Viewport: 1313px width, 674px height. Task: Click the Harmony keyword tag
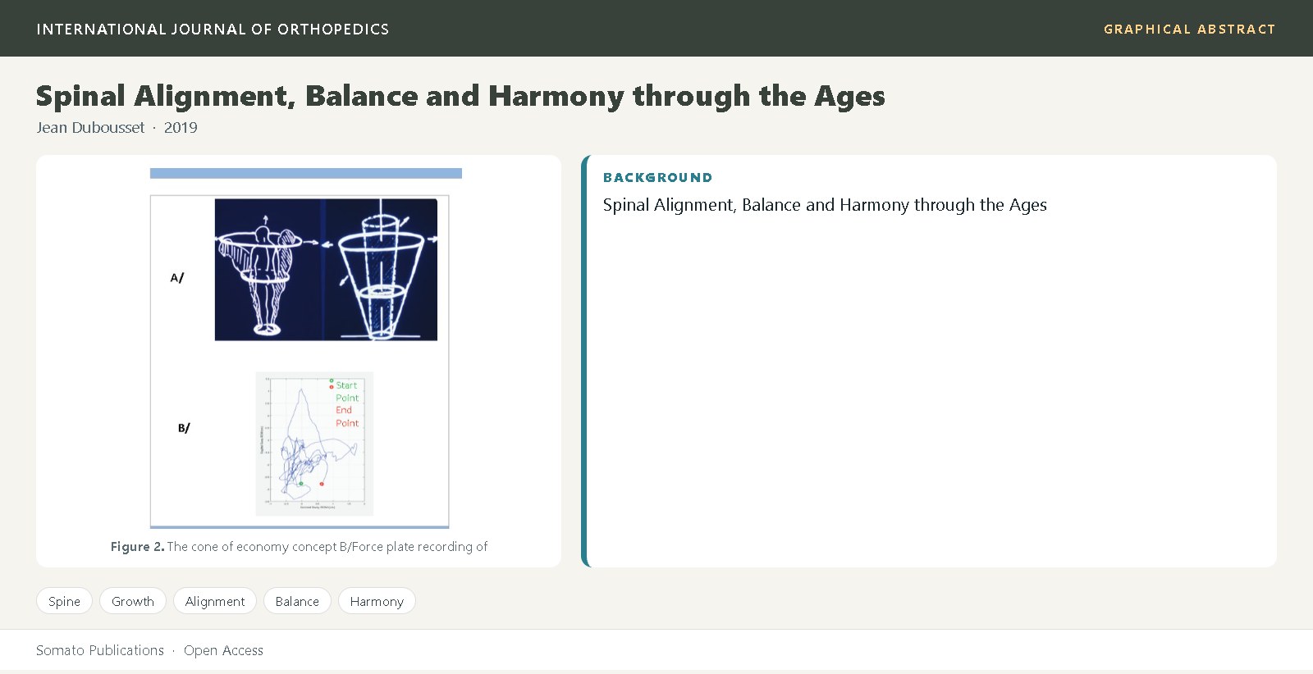point(377,601)
